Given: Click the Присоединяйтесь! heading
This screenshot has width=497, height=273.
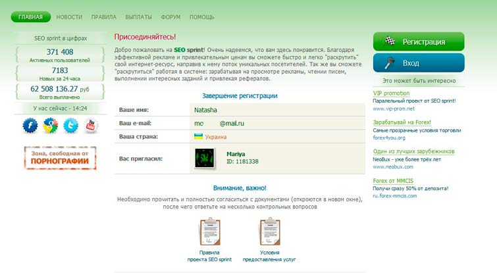Looking at the screenshot, I should point(145,37).
